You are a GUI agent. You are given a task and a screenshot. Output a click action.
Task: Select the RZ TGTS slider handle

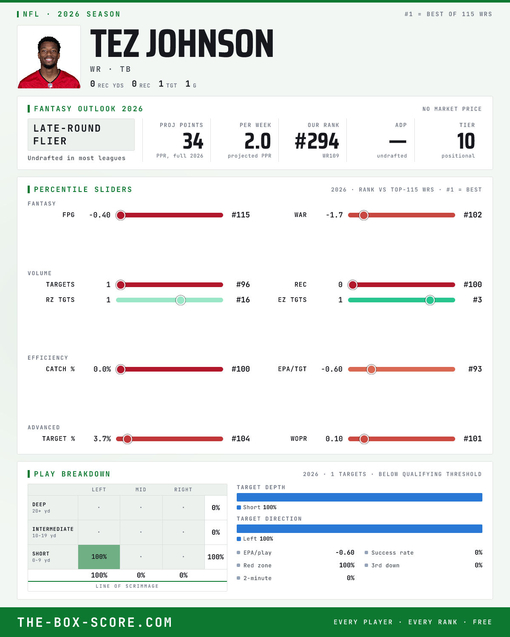pos(181,300)
